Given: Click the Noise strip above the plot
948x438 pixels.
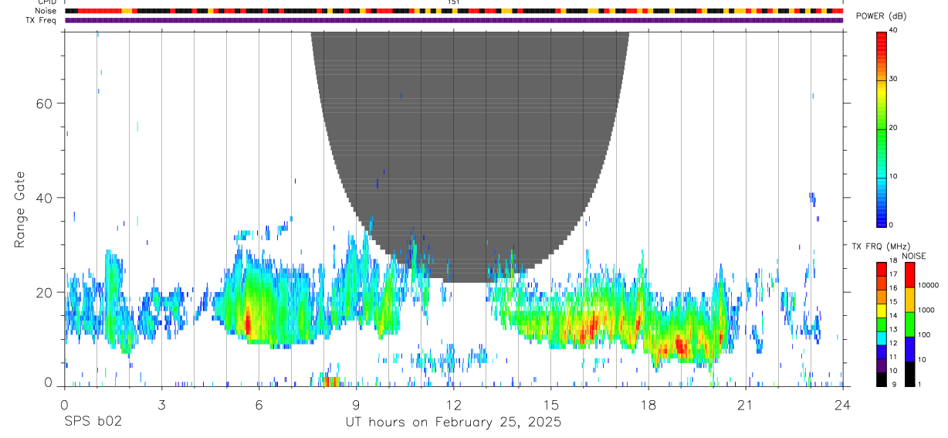Looking at the screenshot, I should click(454, 12).
